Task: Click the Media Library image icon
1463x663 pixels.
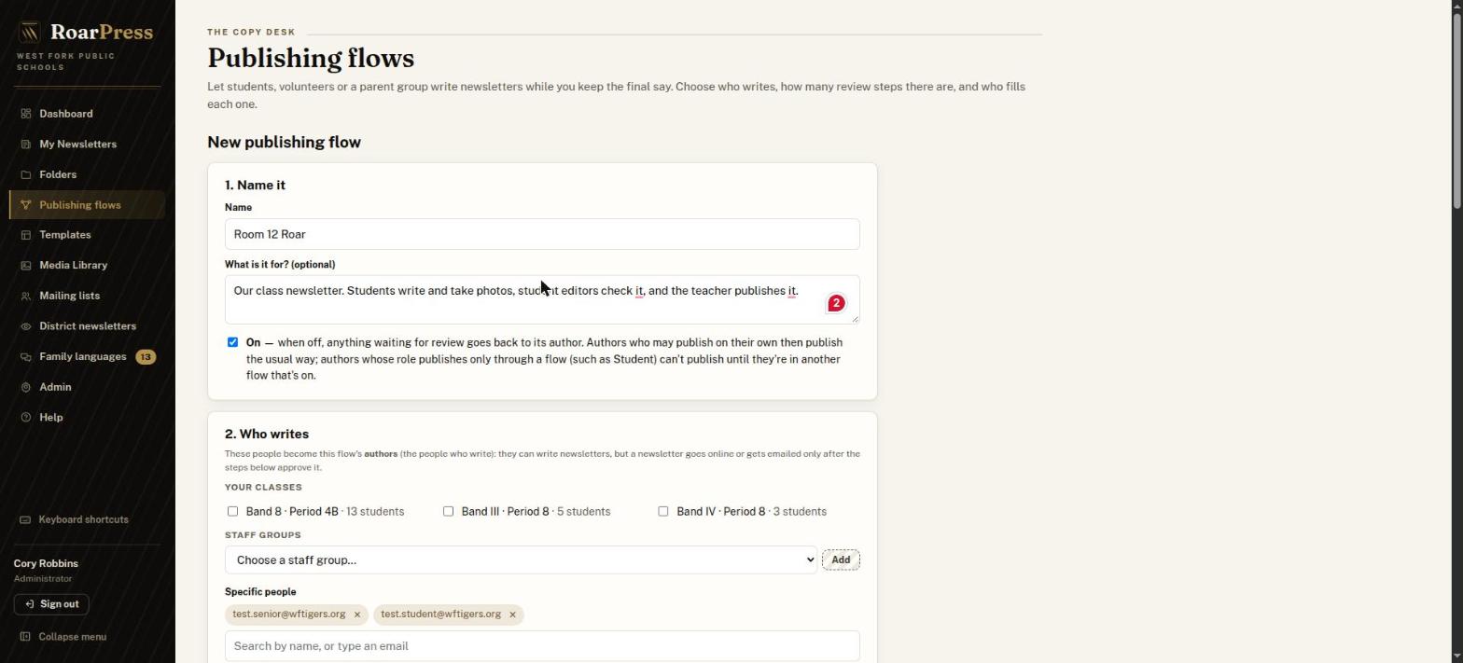Action: [26, 266]
